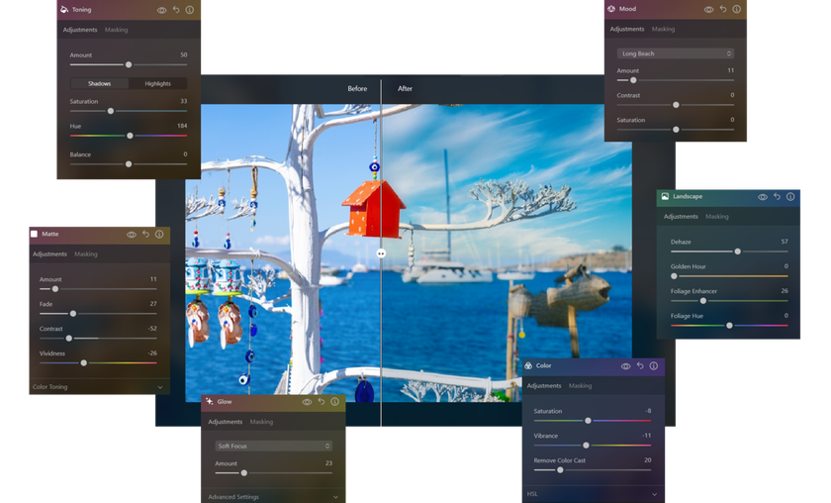Reset the Color panel adjustments

(x=640, y=366)
